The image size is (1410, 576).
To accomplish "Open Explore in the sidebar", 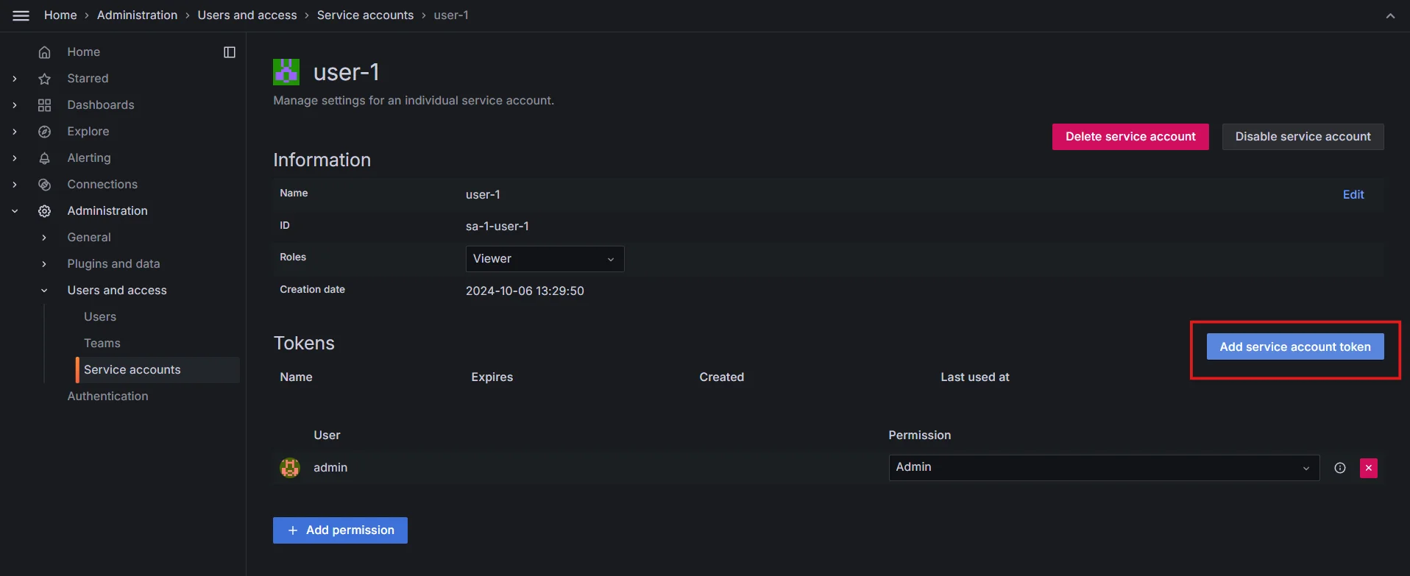I will click(x=88, y=132).
